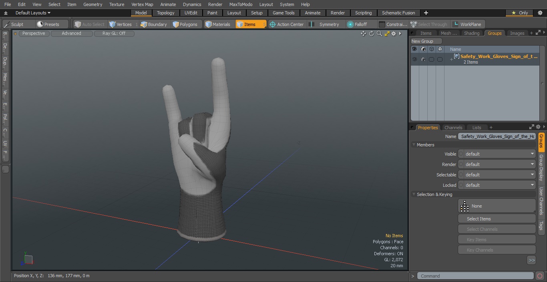This screenshot has width=547, height=282.
Task: Click the viewport pan/move icon
Action: pos(363,34)
